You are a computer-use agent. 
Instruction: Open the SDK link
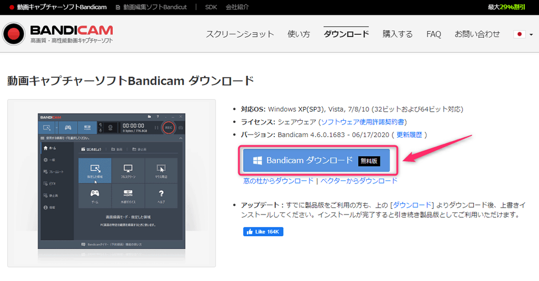pos(211,7)
